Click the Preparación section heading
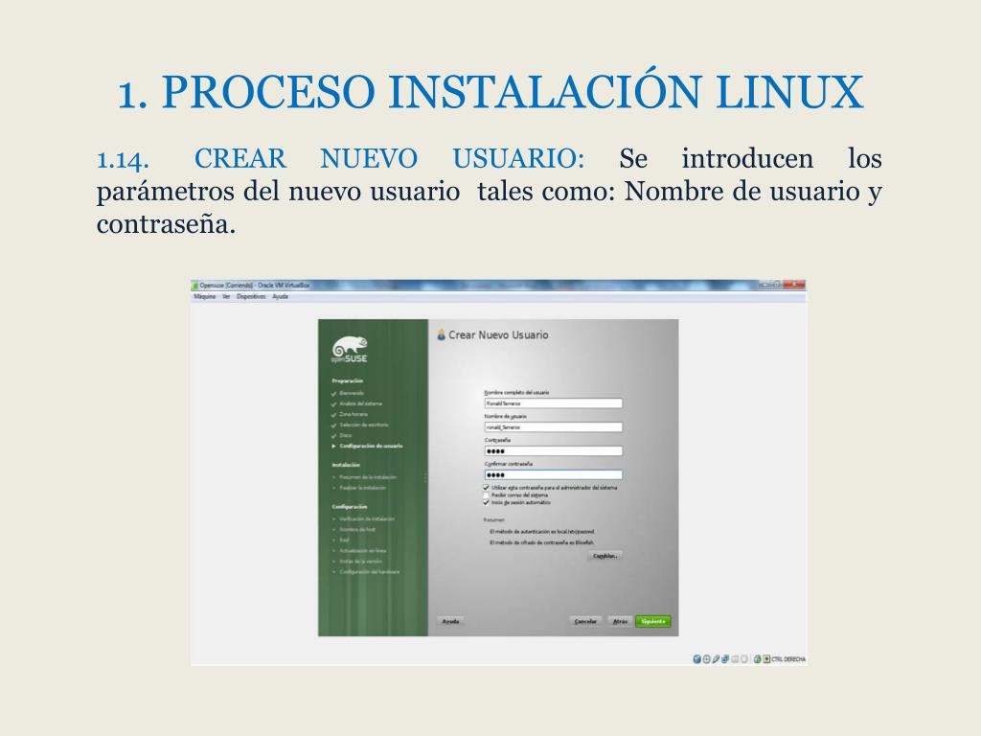981x736 pixels. coord(347,381)
